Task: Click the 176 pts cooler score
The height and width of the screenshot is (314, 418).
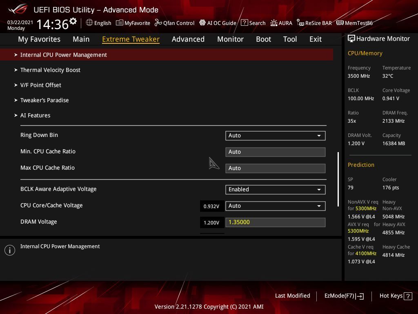Action: coord(391,187)
